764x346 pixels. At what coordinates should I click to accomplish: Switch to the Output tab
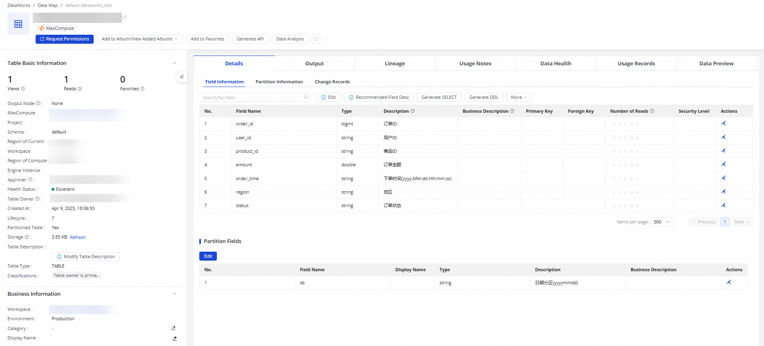tap(314, 63)
